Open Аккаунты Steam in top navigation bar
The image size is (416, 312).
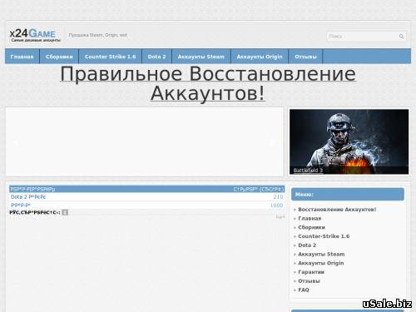[x=201, y=57]
